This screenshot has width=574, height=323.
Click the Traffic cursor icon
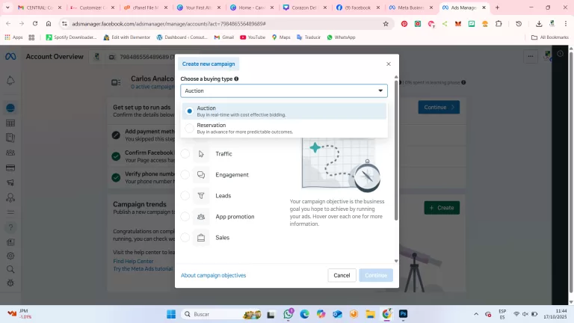coord(201,154)
